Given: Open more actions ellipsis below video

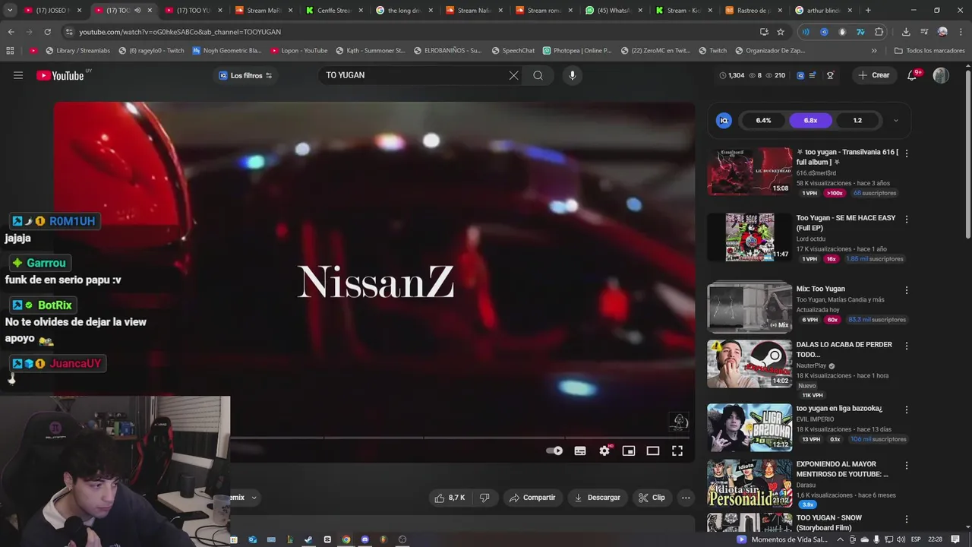Looking at the screenshot, I should coord(686,498).
